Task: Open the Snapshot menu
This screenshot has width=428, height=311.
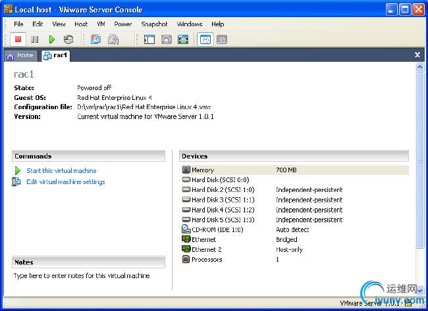Action: pos(154,24)
